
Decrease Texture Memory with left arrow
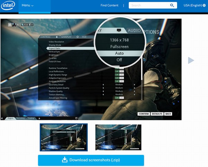click(103, 94)
